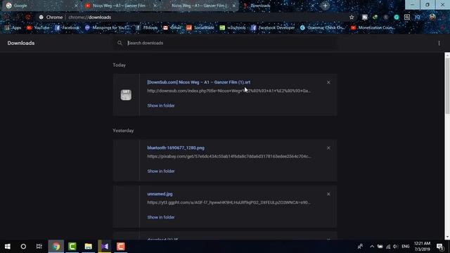Image resolution: width=450 pixels, height=253 pixels.
Task: Open the Action Center notifications icon
Action: point(439,247)
